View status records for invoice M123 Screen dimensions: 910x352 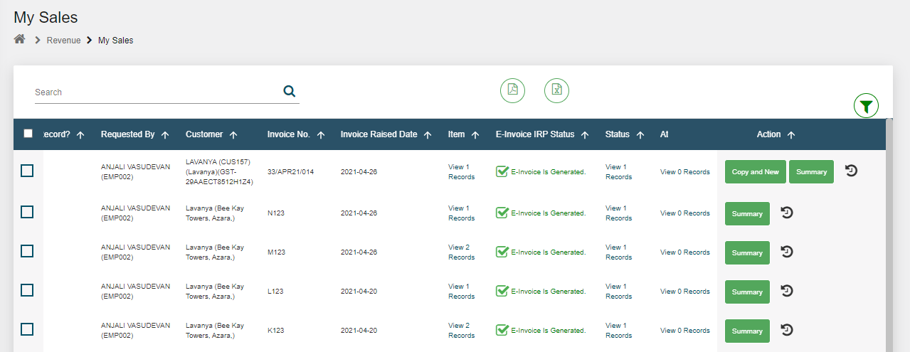(x=618, y=252)
